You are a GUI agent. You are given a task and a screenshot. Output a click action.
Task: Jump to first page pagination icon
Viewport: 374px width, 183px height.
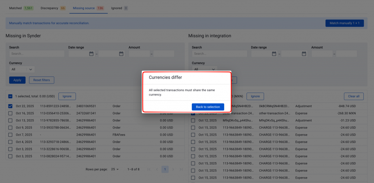(x=149, y=170)
